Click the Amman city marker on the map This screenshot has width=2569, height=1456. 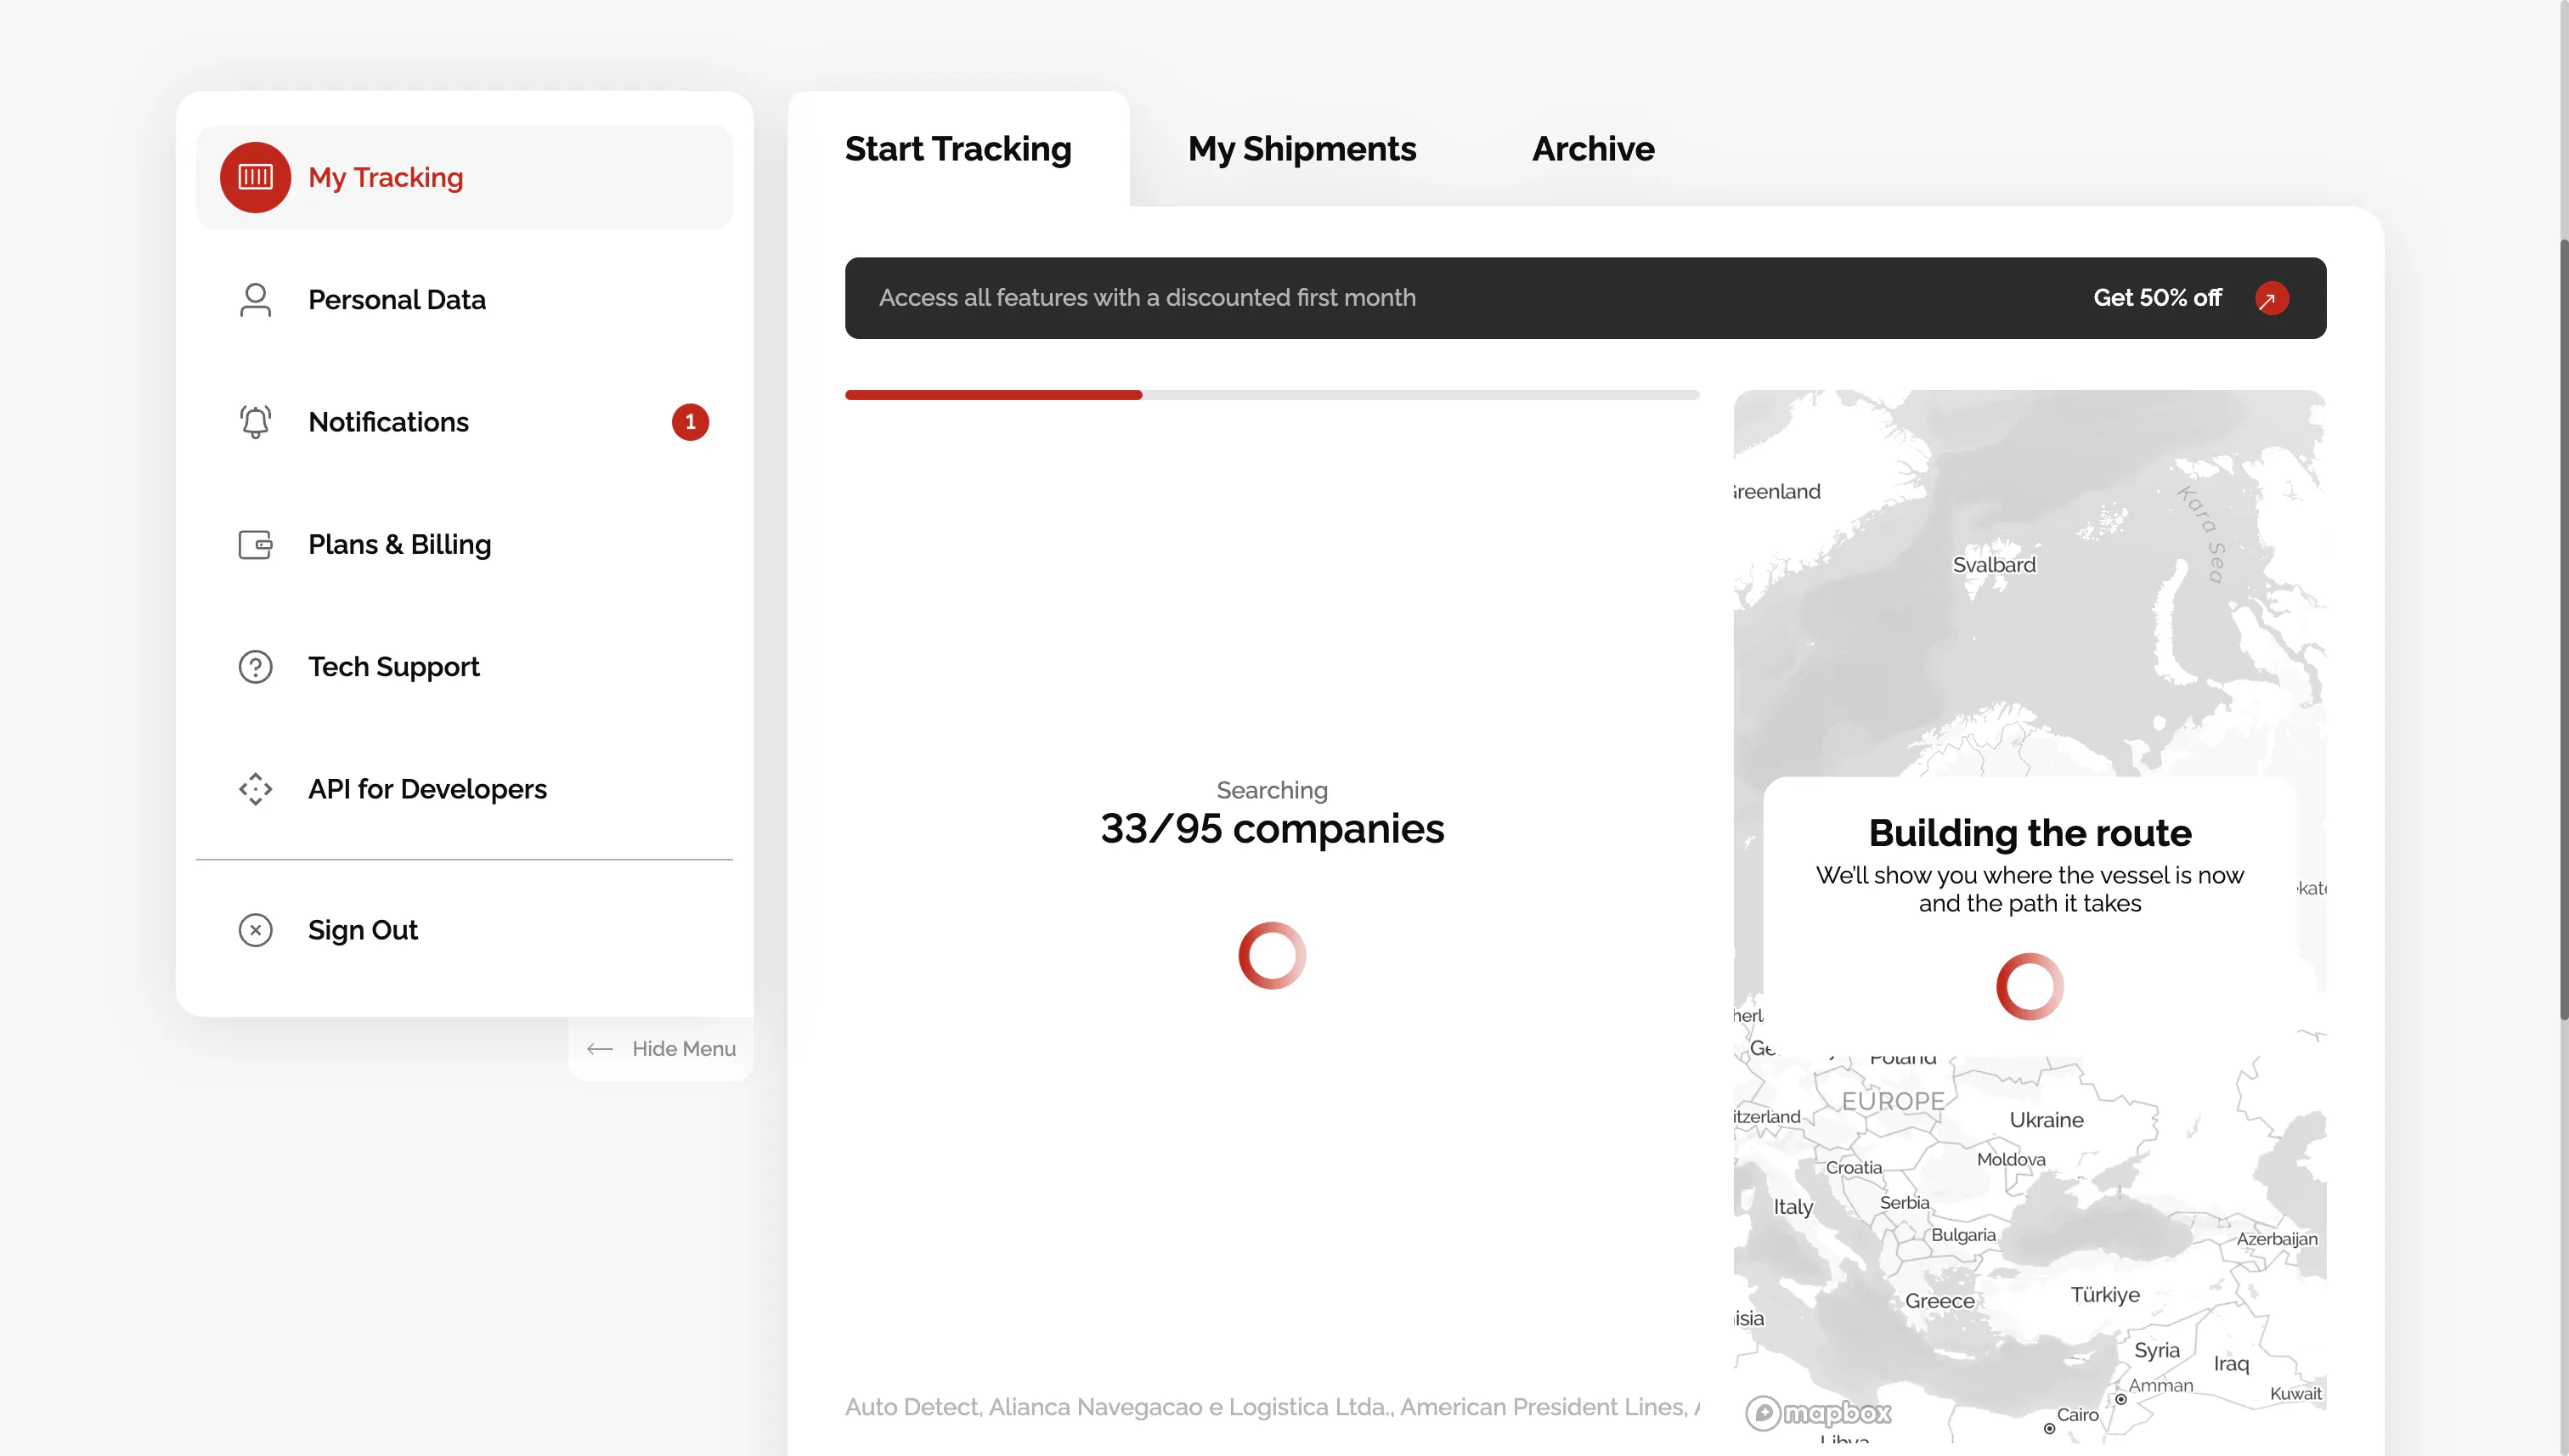tap(2120, 1400)
